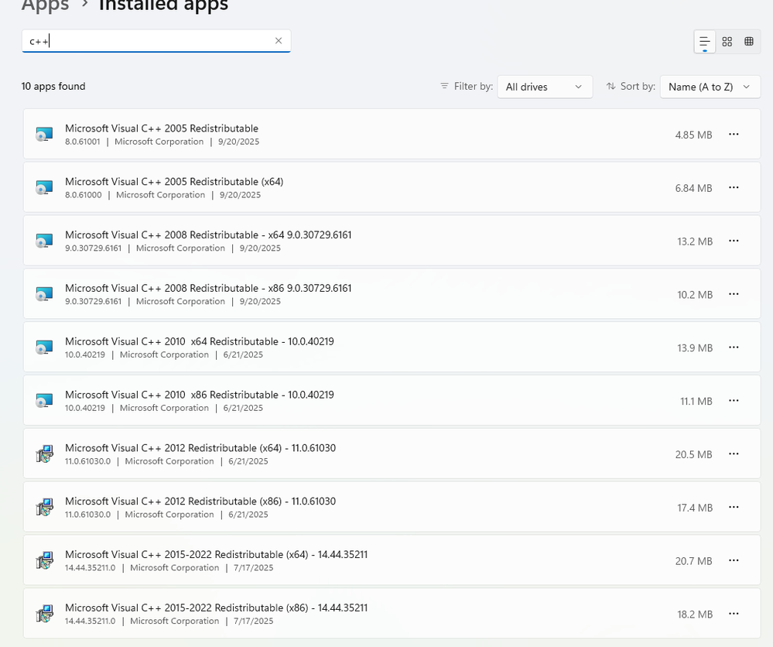
Task: Open more options for Visual C++ 2012 (x64)
Action: (734, 454)
